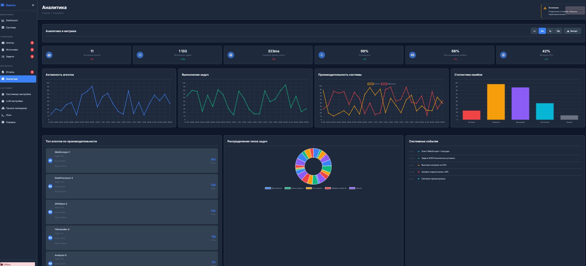Open LLM настройки in the sidebar

pos(14,101)
